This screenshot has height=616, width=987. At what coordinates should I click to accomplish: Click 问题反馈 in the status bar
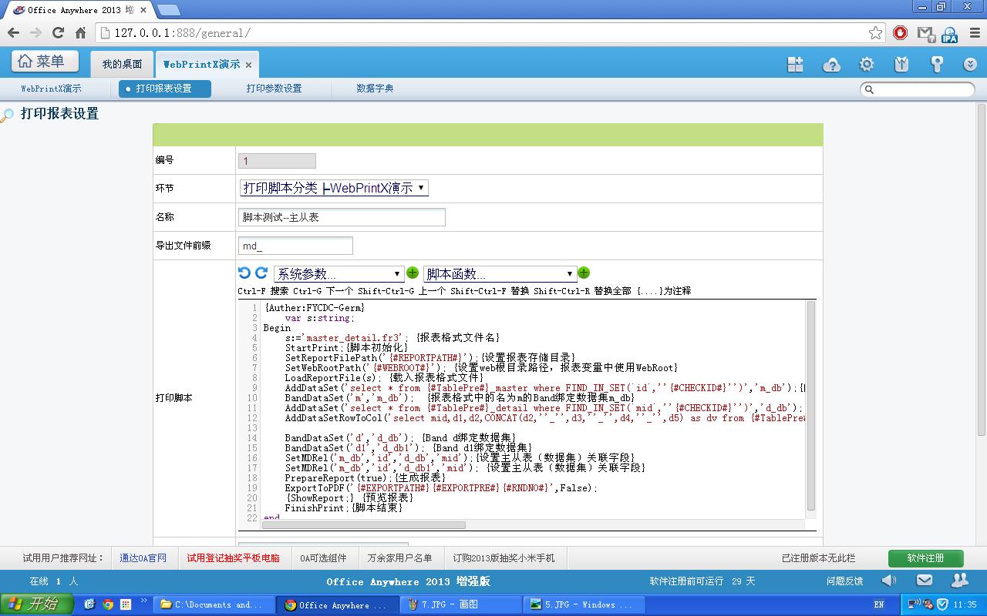[x=844, y=581]
